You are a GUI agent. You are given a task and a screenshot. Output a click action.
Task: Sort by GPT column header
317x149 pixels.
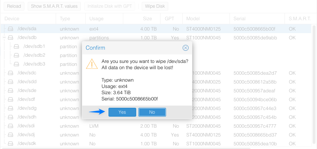(x=172, y=19)
